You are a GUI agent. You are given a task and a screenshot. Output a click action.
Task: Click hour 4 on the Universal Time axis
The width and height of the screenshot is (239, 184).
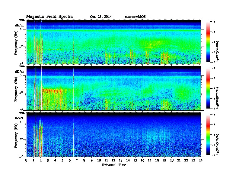pyautogui.click(x=55, y=160)
